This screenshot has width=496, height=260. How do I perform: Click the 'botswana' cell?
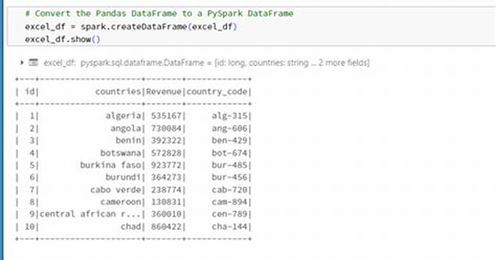[x=121, y=153]
